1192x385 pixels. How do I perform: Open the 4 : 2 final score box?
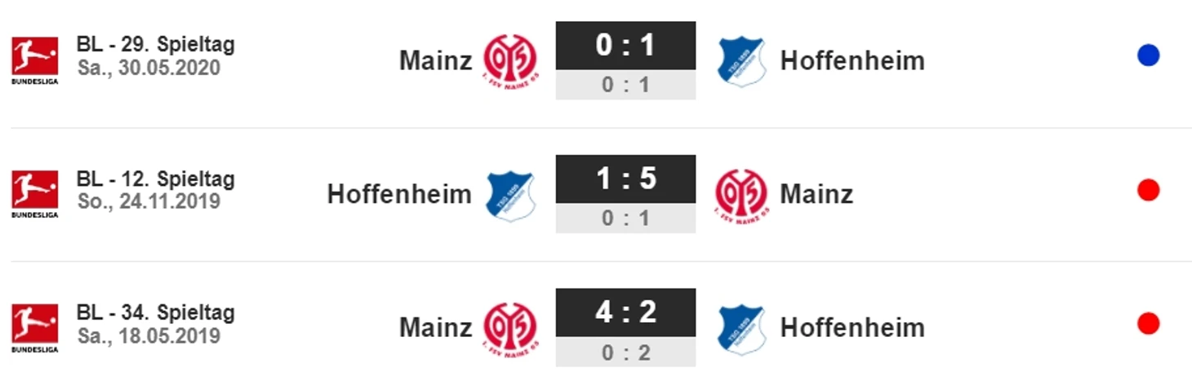tap(625, 312)
